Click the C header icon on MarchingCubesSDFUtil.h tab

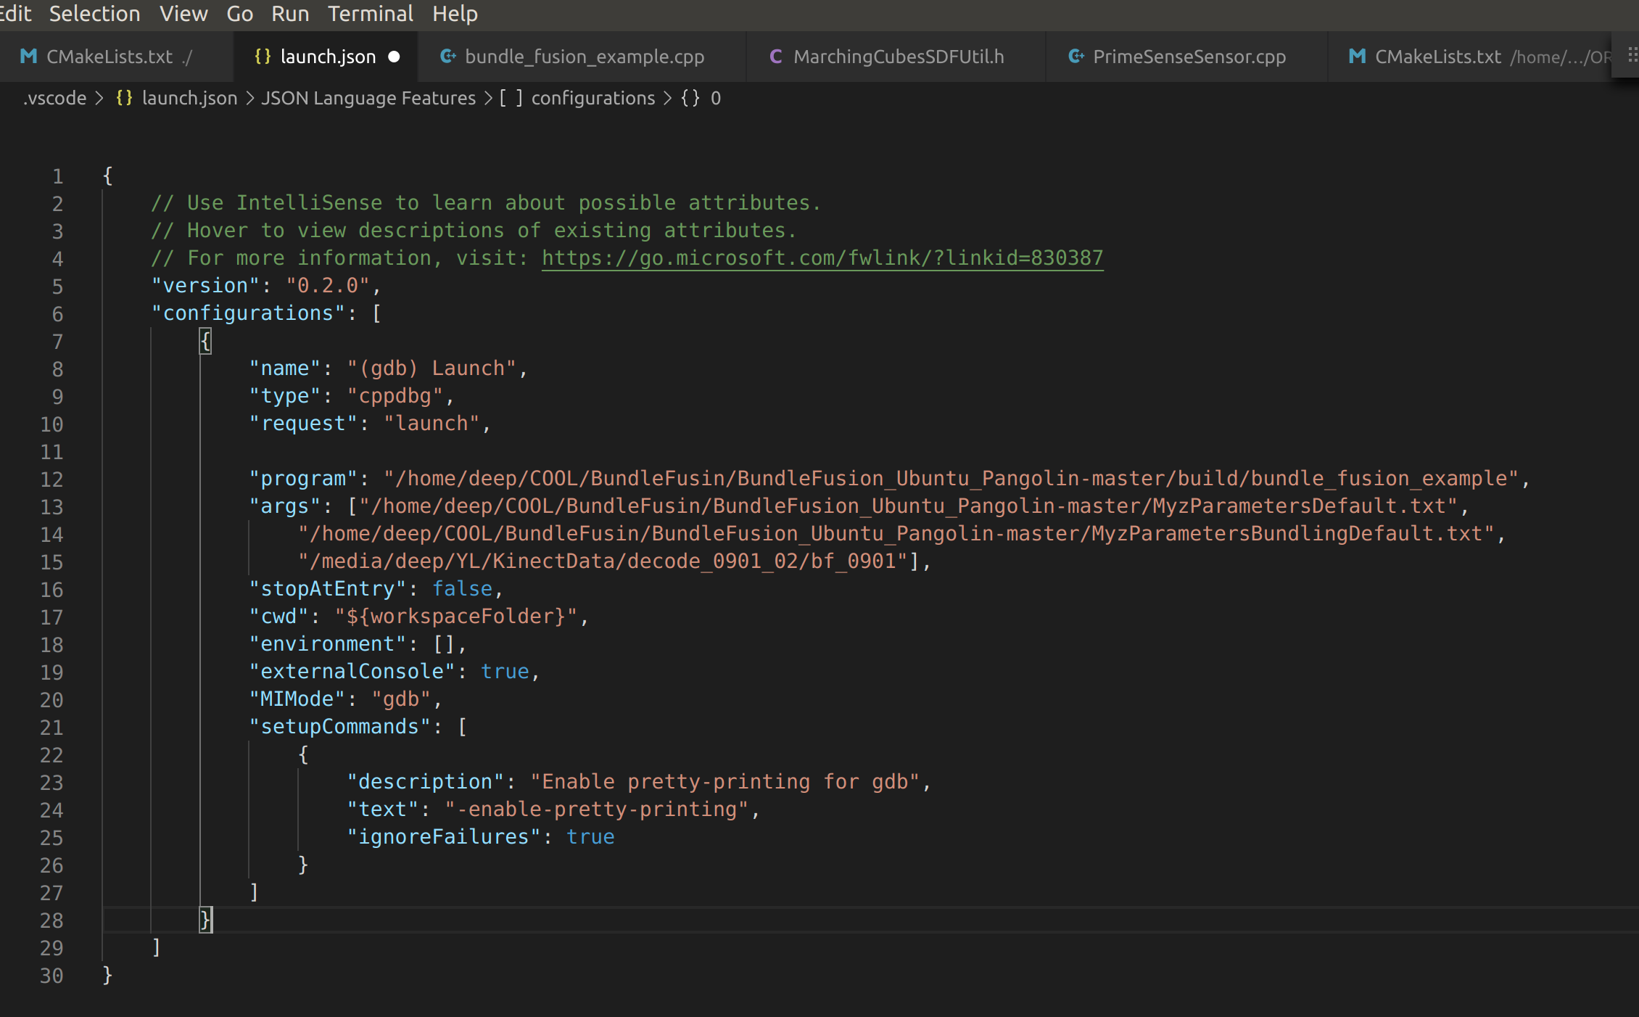point(775,57)
